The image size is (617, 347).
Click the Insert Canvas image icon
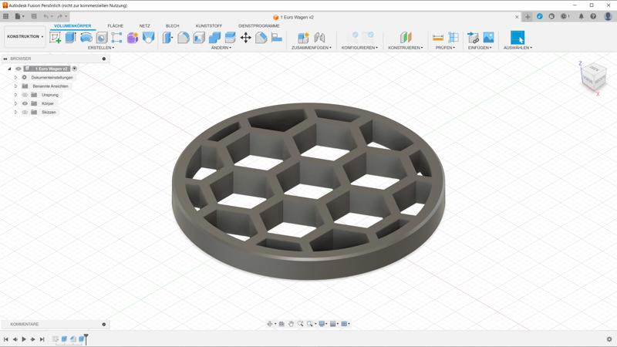tap(488, 37)
